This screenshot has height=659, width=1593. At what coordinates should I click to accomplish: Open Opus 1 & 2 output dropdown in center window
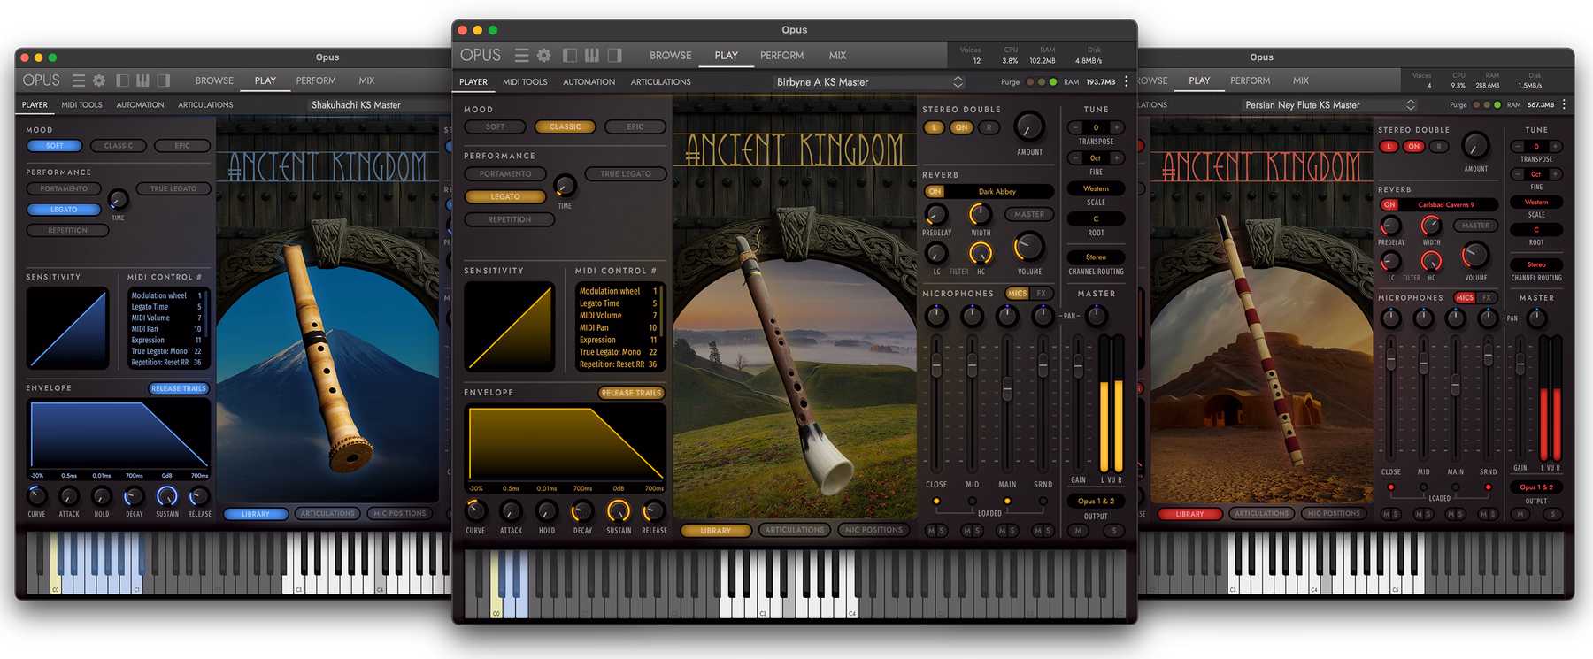pyautogui.click(x=1096, y=501)
